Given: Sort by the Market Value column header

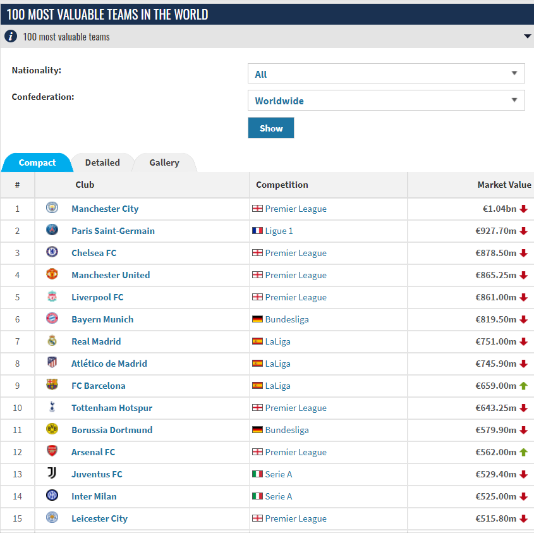Looking at the screenshot, I should coord(504,185).
